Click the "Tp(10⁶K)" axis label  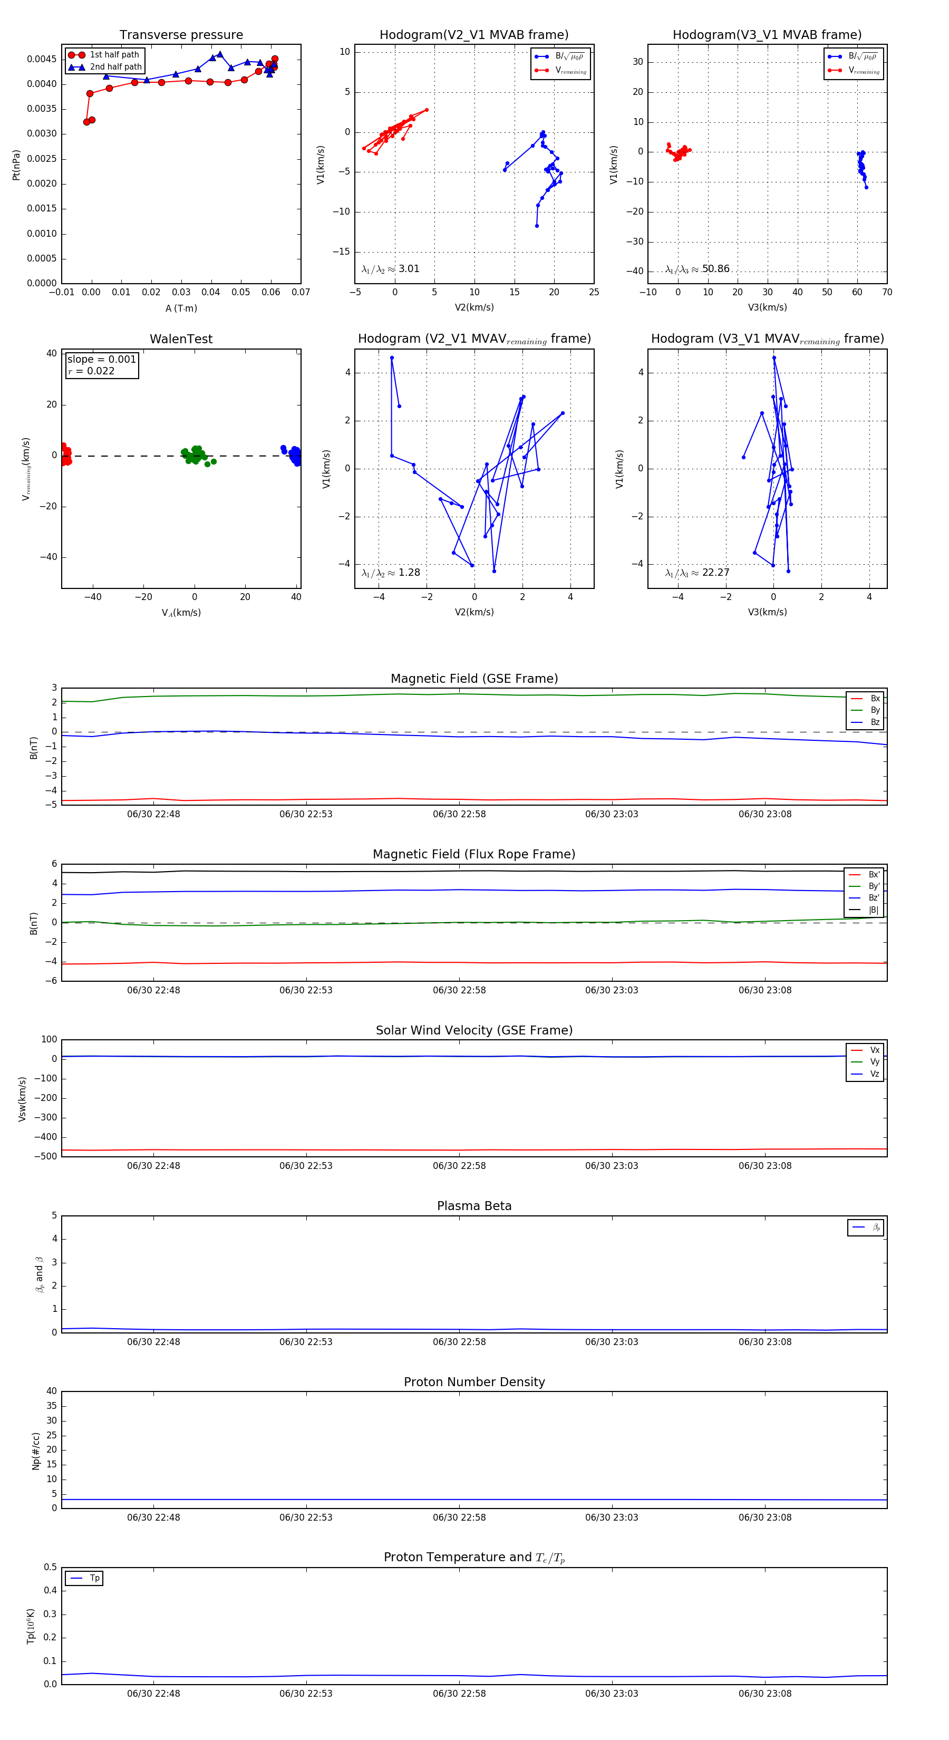(x=31, y=1627)
